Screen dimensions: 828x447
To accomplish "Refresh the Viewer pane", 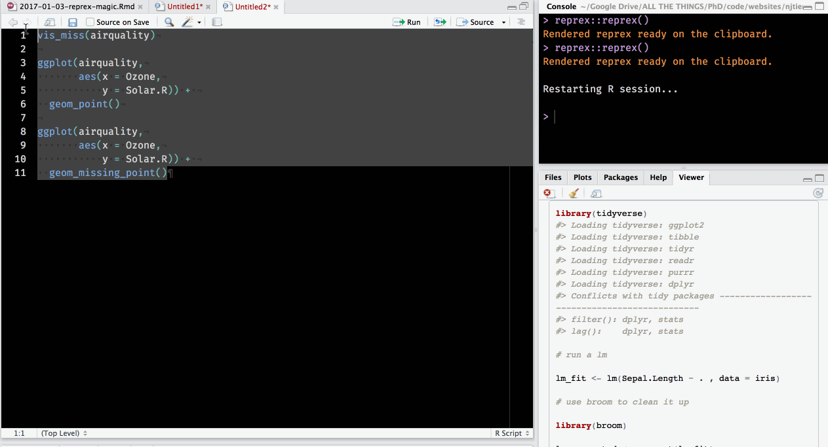I will tap(818, 194).
